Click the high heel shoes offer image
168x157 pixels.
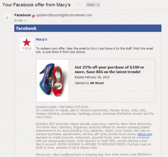pyautogui.click(x=52, y=81)
